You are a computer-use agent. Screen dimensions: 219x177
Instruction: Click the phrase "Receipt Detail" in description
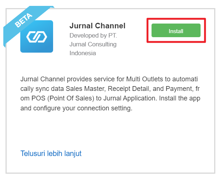(129, 89)
